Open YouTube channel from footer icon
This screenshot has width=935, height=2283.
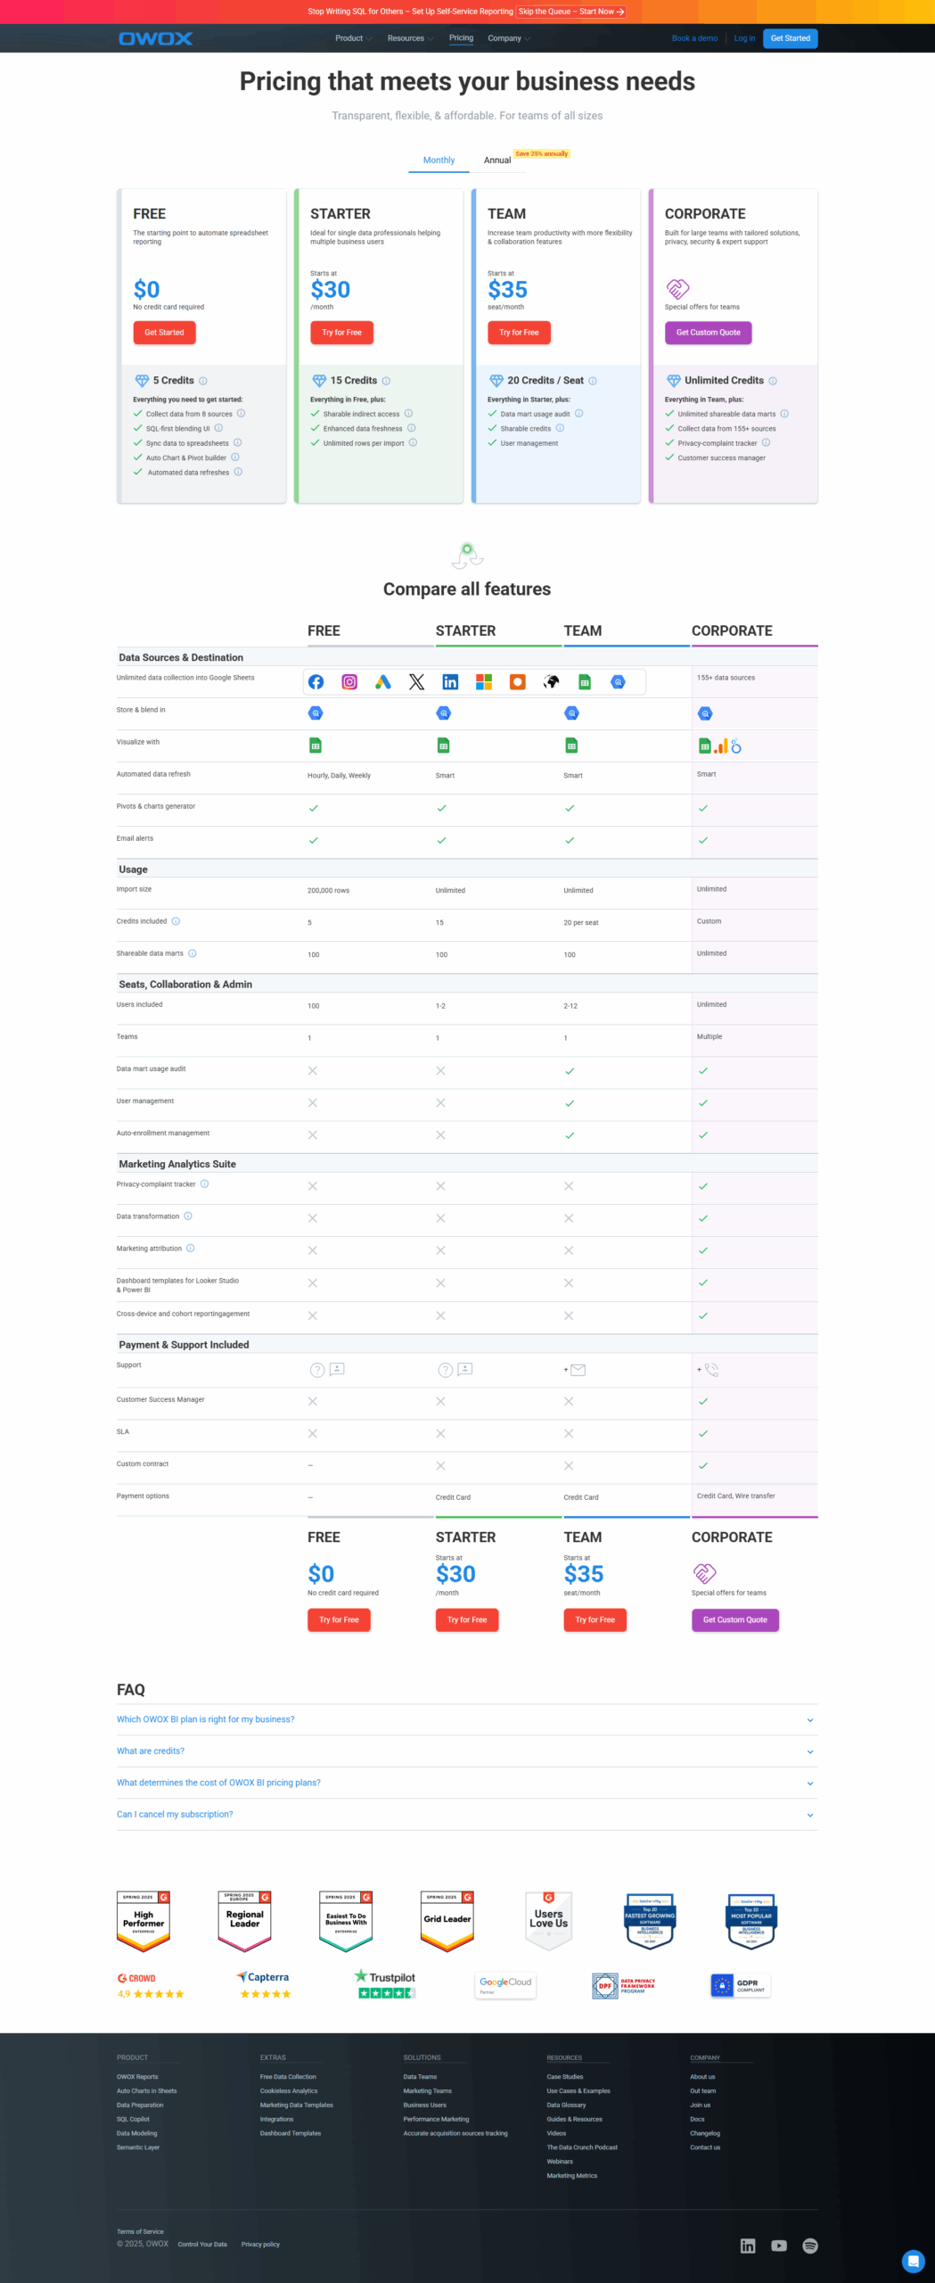[x=779, y=2246]
